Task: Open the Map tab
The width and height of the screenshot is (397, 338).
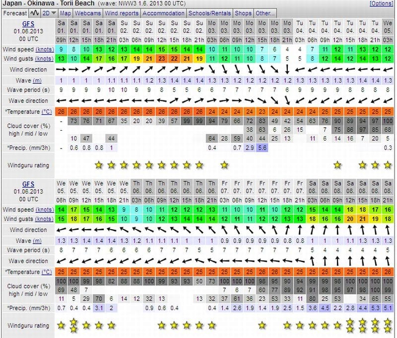Action: point(66,13)
